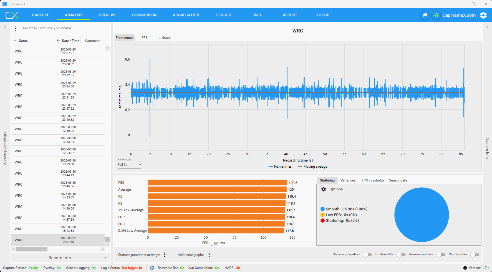Enable Remove outliers toggle
Screen dimensions: 492x272
tap(440, 255)
